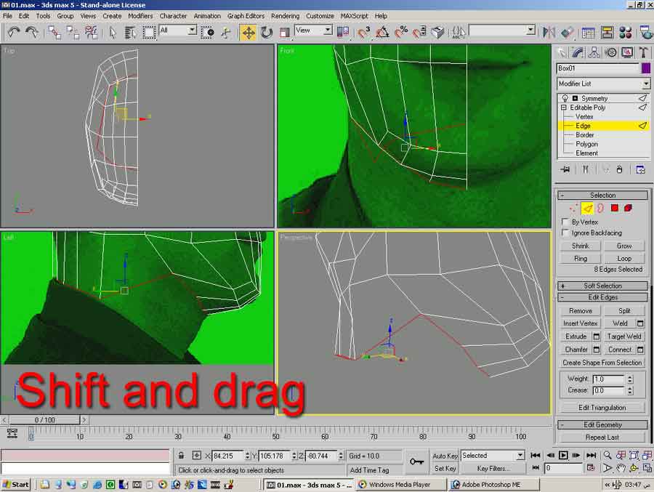Click the Unlink Selection tool
This screenshot has width=654, height=492.
pos(73,32)
